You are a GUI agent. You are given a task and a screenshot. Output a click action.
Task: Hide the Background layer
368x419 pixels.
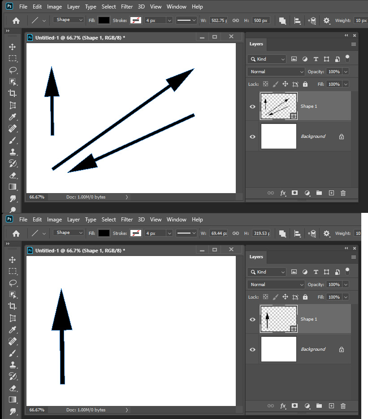point(252,136)
